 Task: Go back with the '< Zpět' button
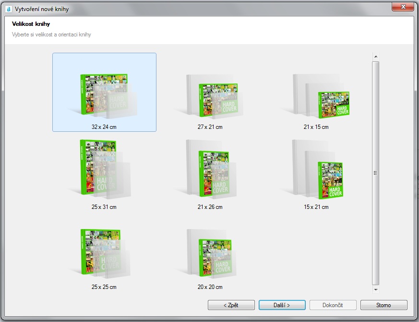(x=231, y=305)
